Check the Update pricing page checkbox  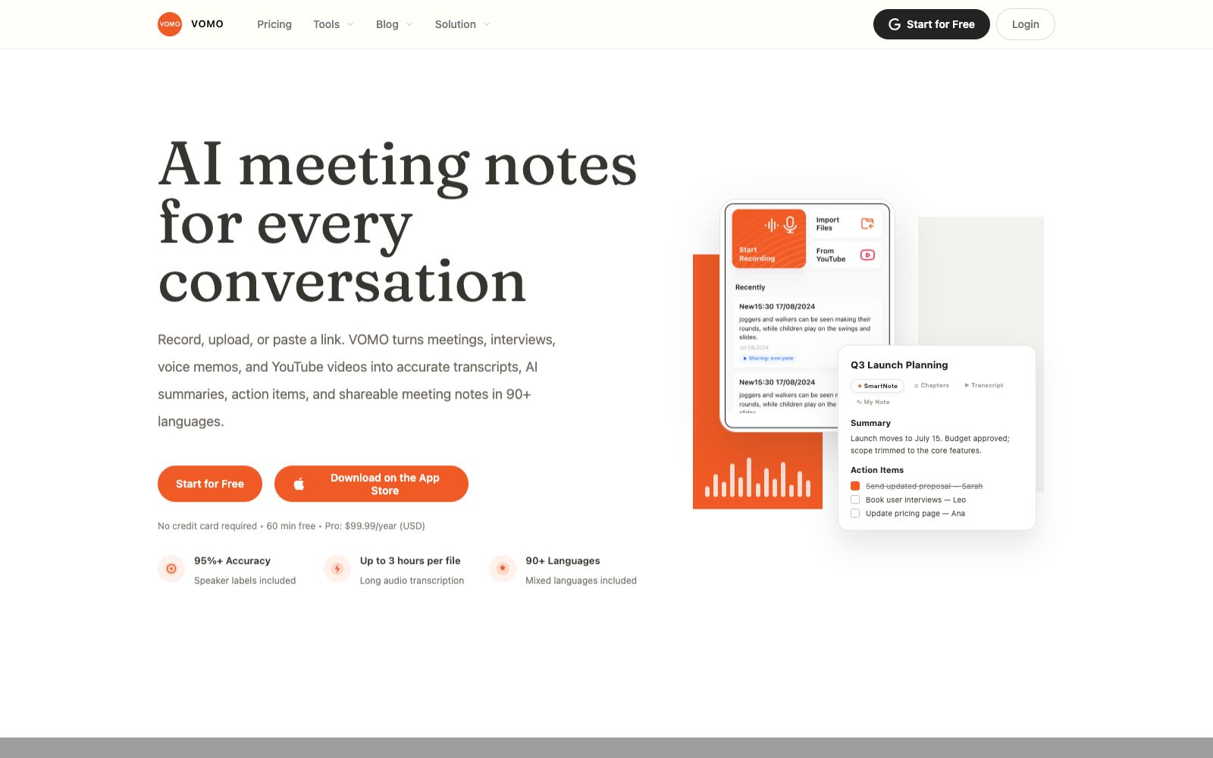(855, 513)
